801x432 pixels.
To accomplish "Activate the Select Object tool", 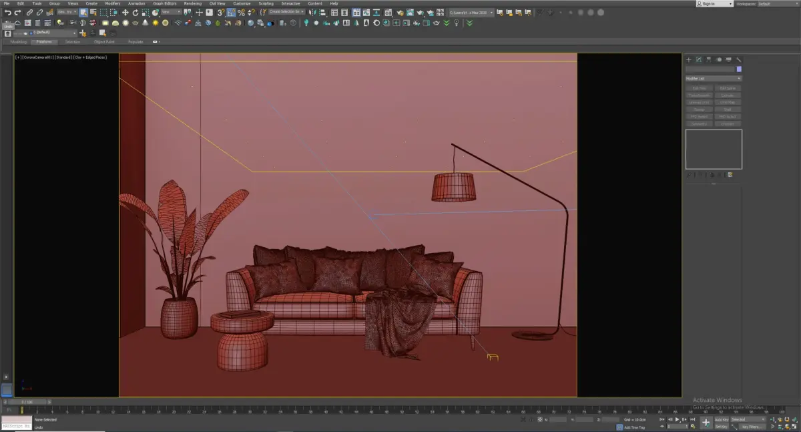I will pyautogui.click(x=83, y=12).
